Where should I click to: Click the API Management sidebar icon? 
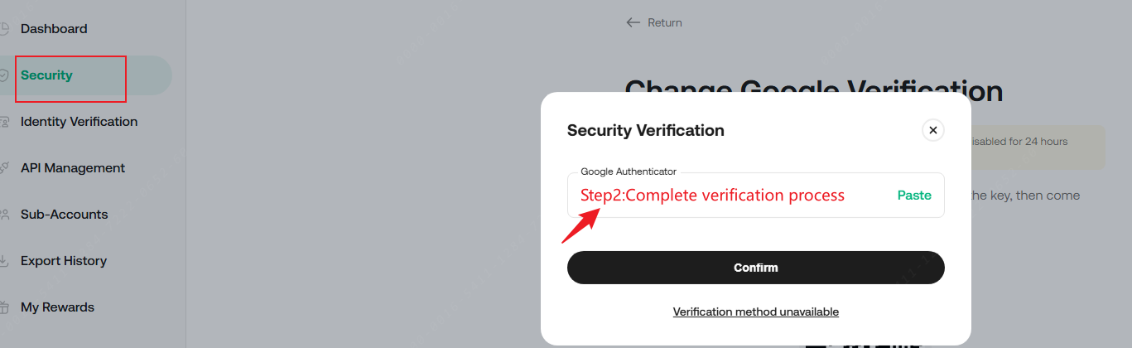click(x=4, y=168)
